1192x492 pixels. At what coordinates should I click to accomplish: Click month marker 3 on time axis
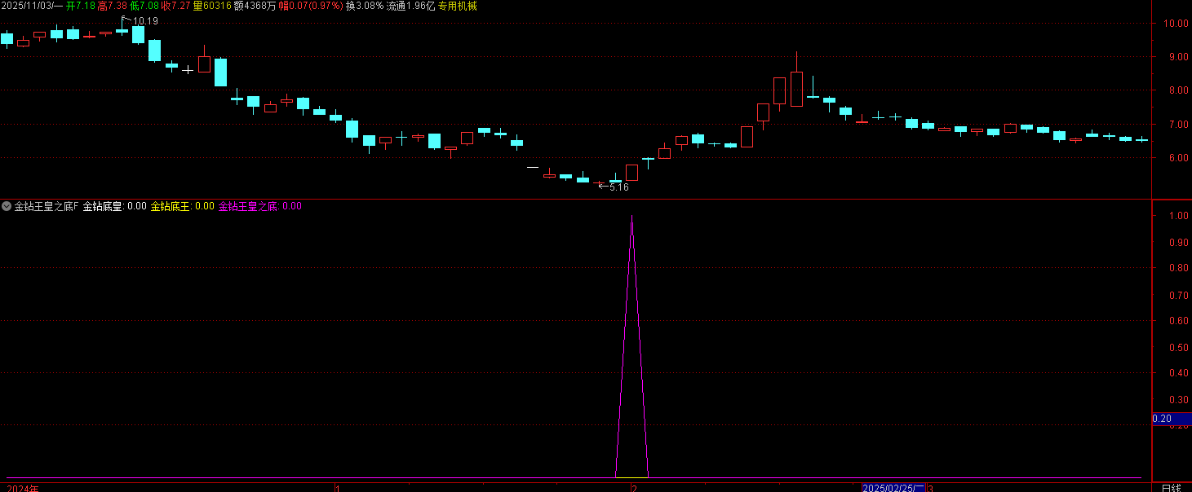click(x=930, y=487)
